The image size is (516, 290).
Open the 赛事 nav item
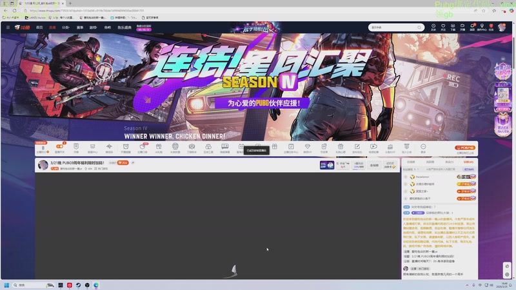(80, 27)
